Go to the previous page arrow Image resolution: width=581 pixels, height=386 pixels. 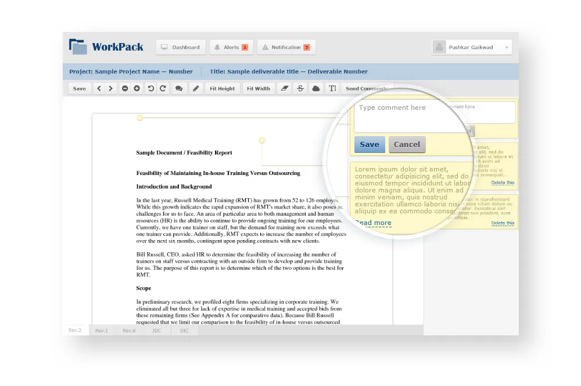click(x=99, y=88)
